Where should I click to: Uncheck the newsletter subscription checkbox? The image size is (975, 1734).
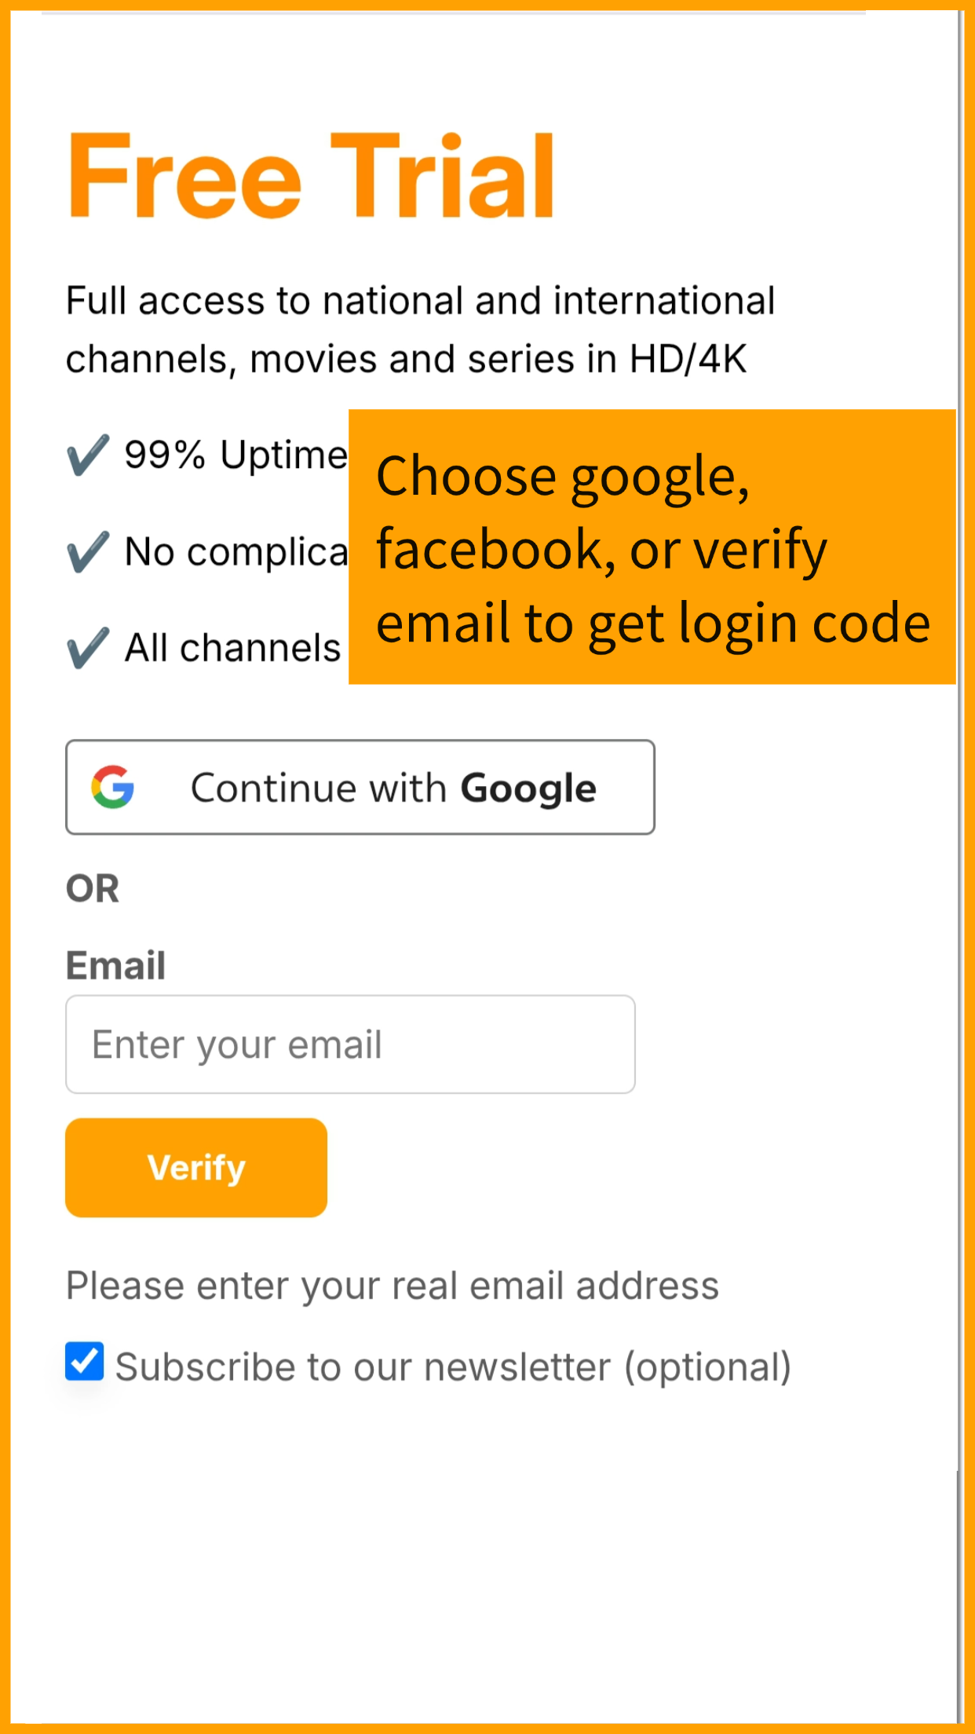click(85, 1361)
